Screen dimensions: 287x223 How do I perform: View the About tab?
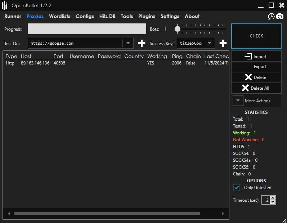coord(192,17)
